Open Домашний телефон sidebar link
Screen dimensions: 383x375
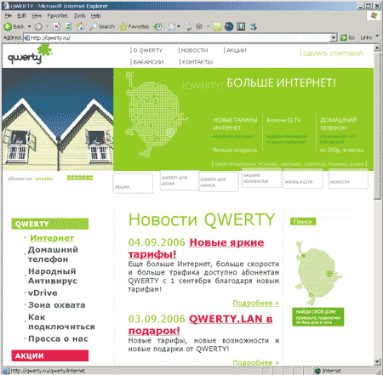53,254
